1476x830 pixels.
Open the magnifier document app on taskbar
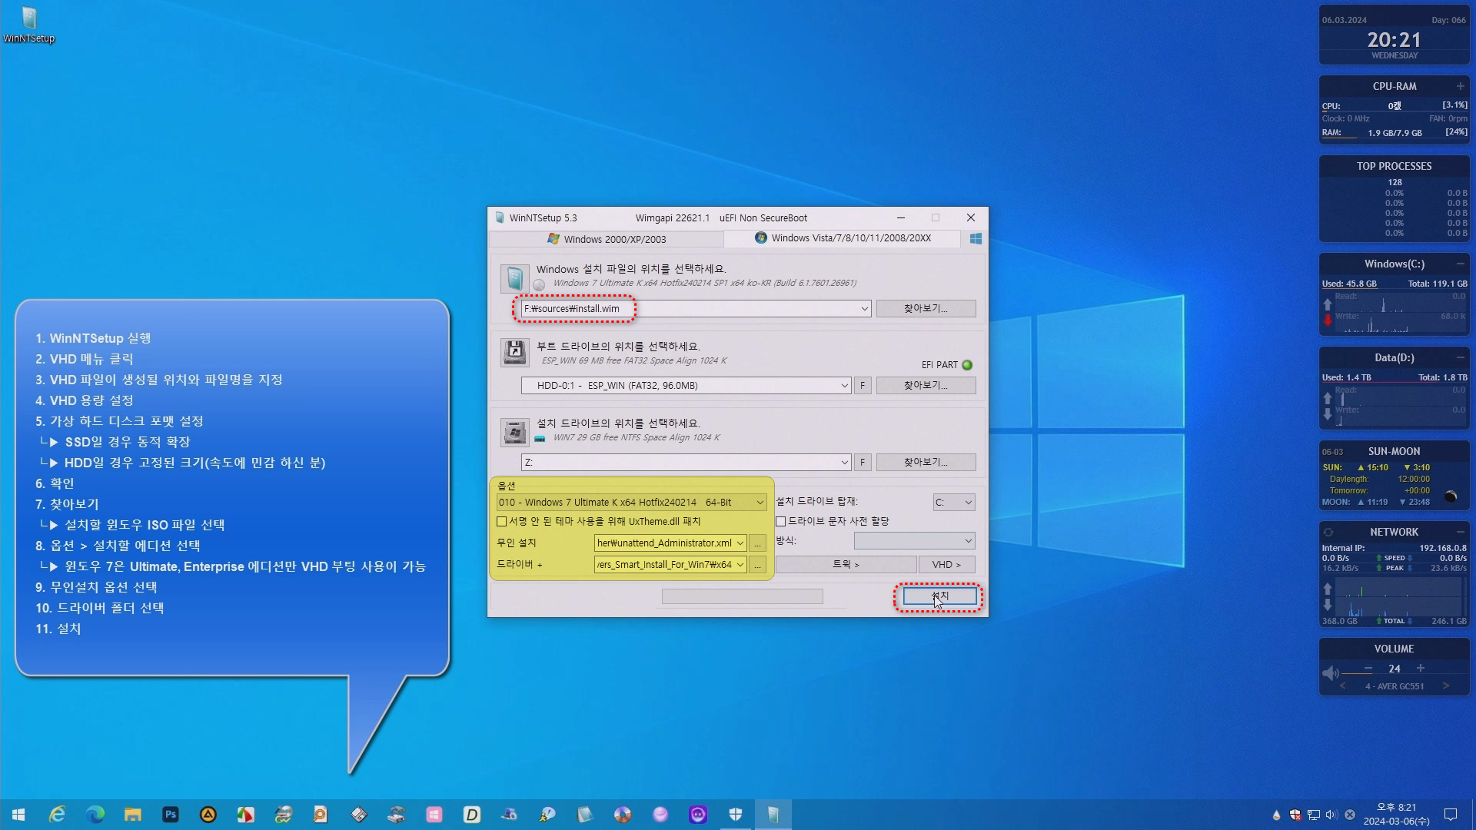pyautogui.click(x=321, y=815)
